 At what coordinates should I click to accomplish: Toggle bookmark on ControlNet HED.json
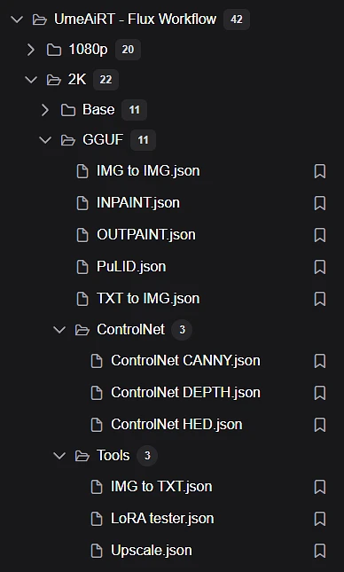[x=320, y=425]
